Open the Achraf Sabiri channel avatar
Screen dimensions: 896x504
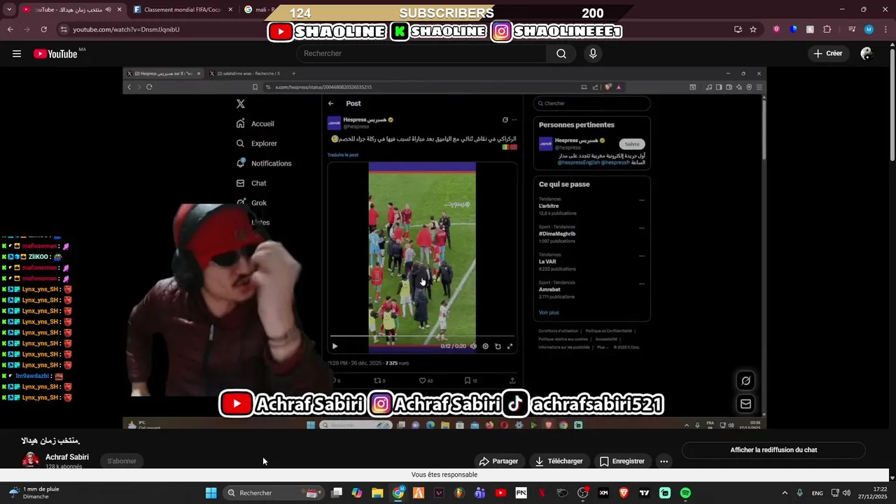(31, 460)
